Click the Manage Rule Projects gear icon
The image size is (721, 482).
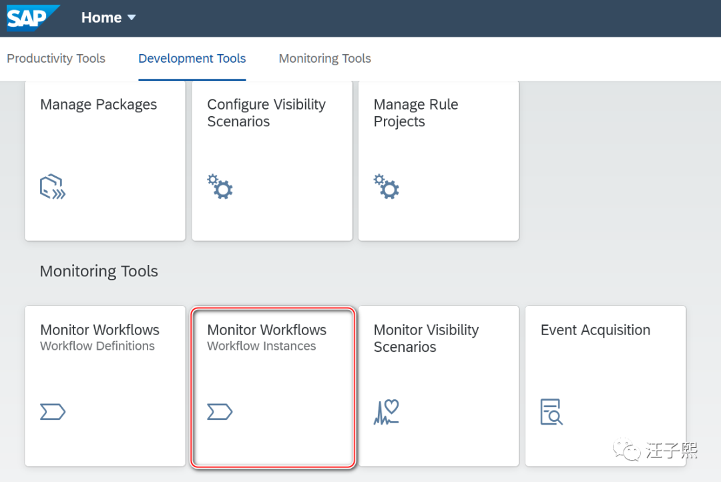tap(386, 186)
